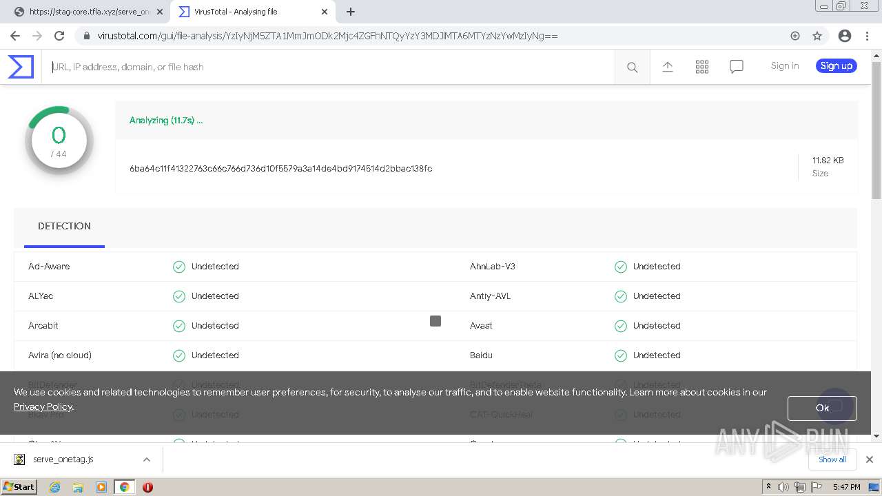Click the 11.82 KB size value
This screenshot has height=496, width=882.
[828, 161]
